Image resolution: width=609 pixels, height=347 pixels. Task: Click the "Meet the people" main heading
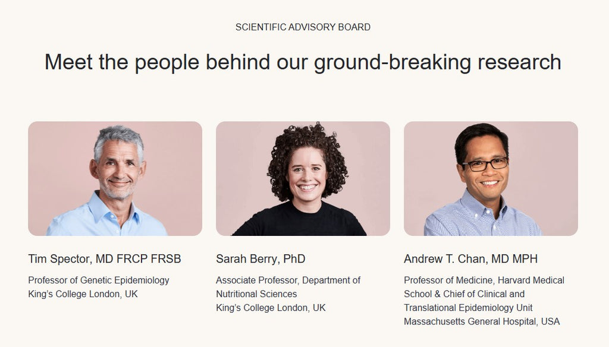tap(303, 62)
